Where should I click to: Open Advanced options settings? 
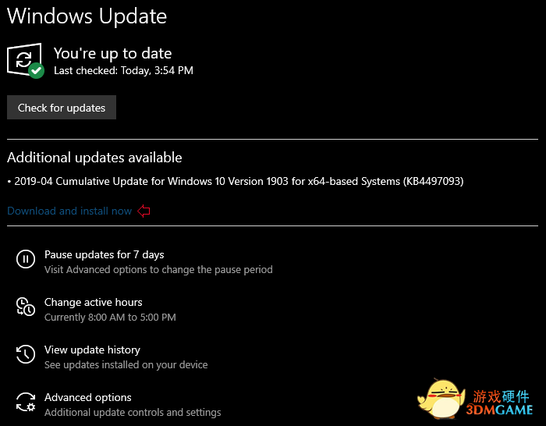(x=87, y=397)
